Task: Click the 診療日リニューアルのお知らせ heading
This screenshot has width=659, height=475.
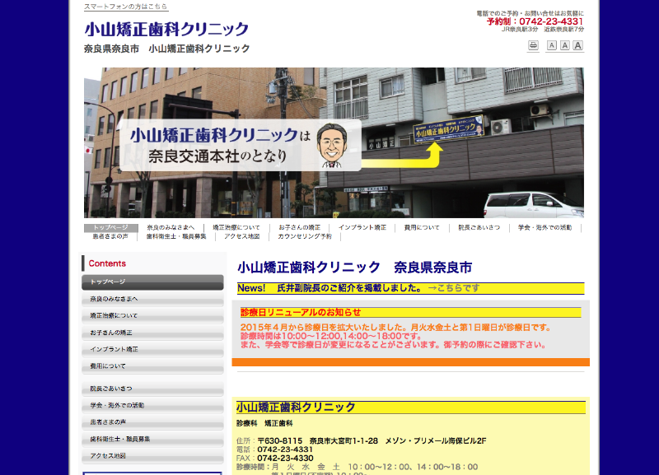Action: [301, 313]
